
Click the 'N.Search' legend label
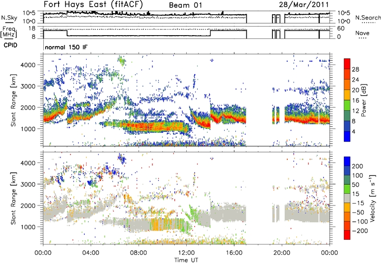[368, 18]
